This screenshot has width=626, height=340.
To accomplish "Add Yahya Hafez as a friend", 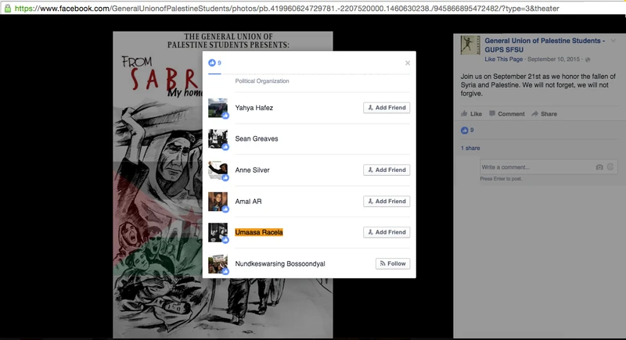I will (387, 108).
